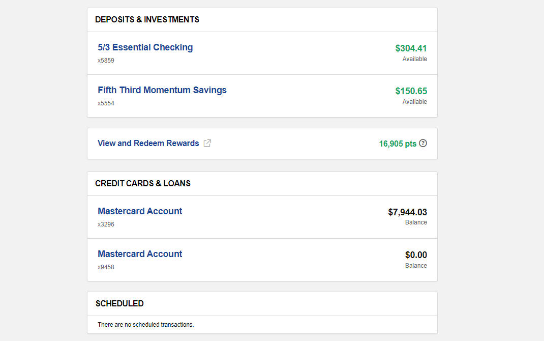Image resolution: width=544 pixels, height=341 pixels.
Task: Click account number x5554
Action: [106, 103]
